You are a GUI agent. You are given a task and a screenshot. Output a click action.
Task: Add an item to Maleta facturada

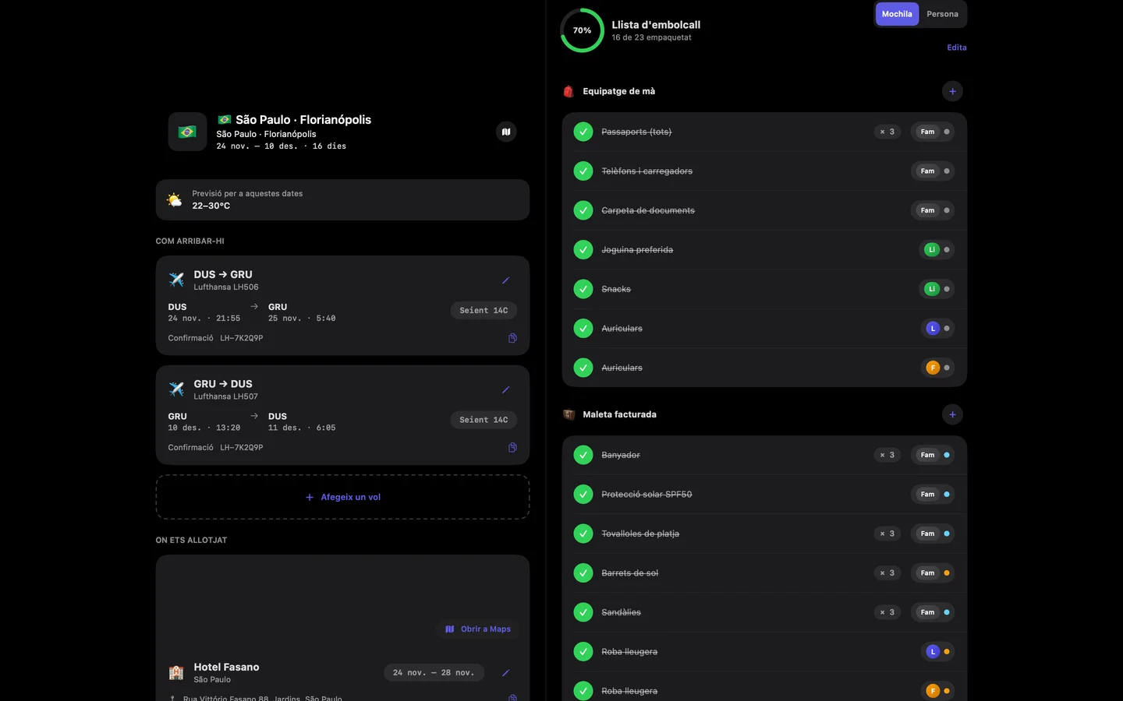(x=952, y=414)
